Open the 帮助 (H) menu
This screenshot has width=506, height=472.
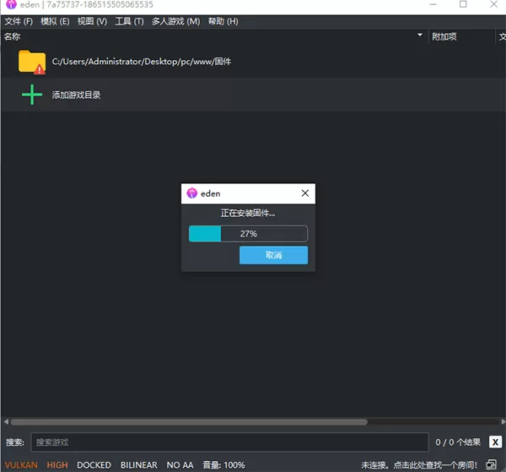[223, 21]
